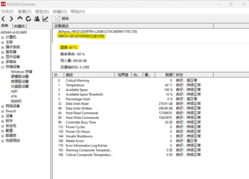This screenshot has height=179, width=249.
Task: Click the 设备描述 column header
Action: coord(133,26)
